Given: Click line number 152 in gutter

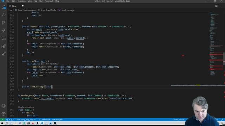Looking at the screenshot, I should tap(12, 96).
